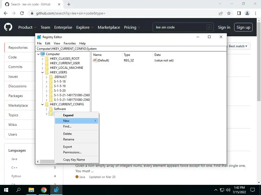Choose Rename in context menu
Image resolution: width=261 pixels, height=195 pixels.
76,139
